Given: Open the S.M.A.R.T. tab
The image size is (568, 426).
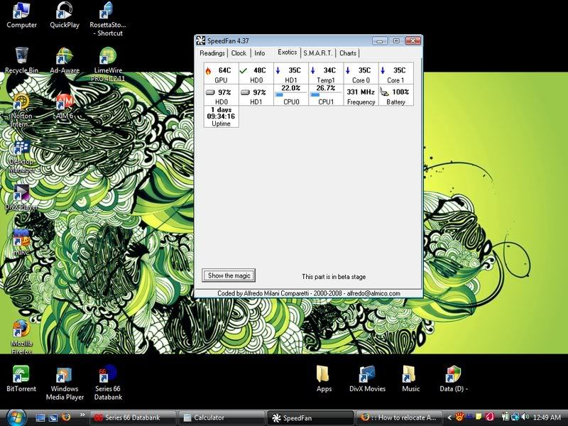Looking at the screenshot, I should pyautogui.click(x=317, y=53).
